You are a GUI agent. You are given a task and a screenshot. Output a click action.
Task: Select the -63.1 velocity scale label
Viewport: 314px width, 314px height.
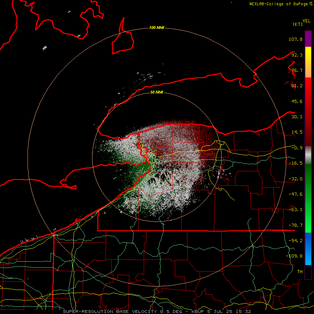click(296, 210)
